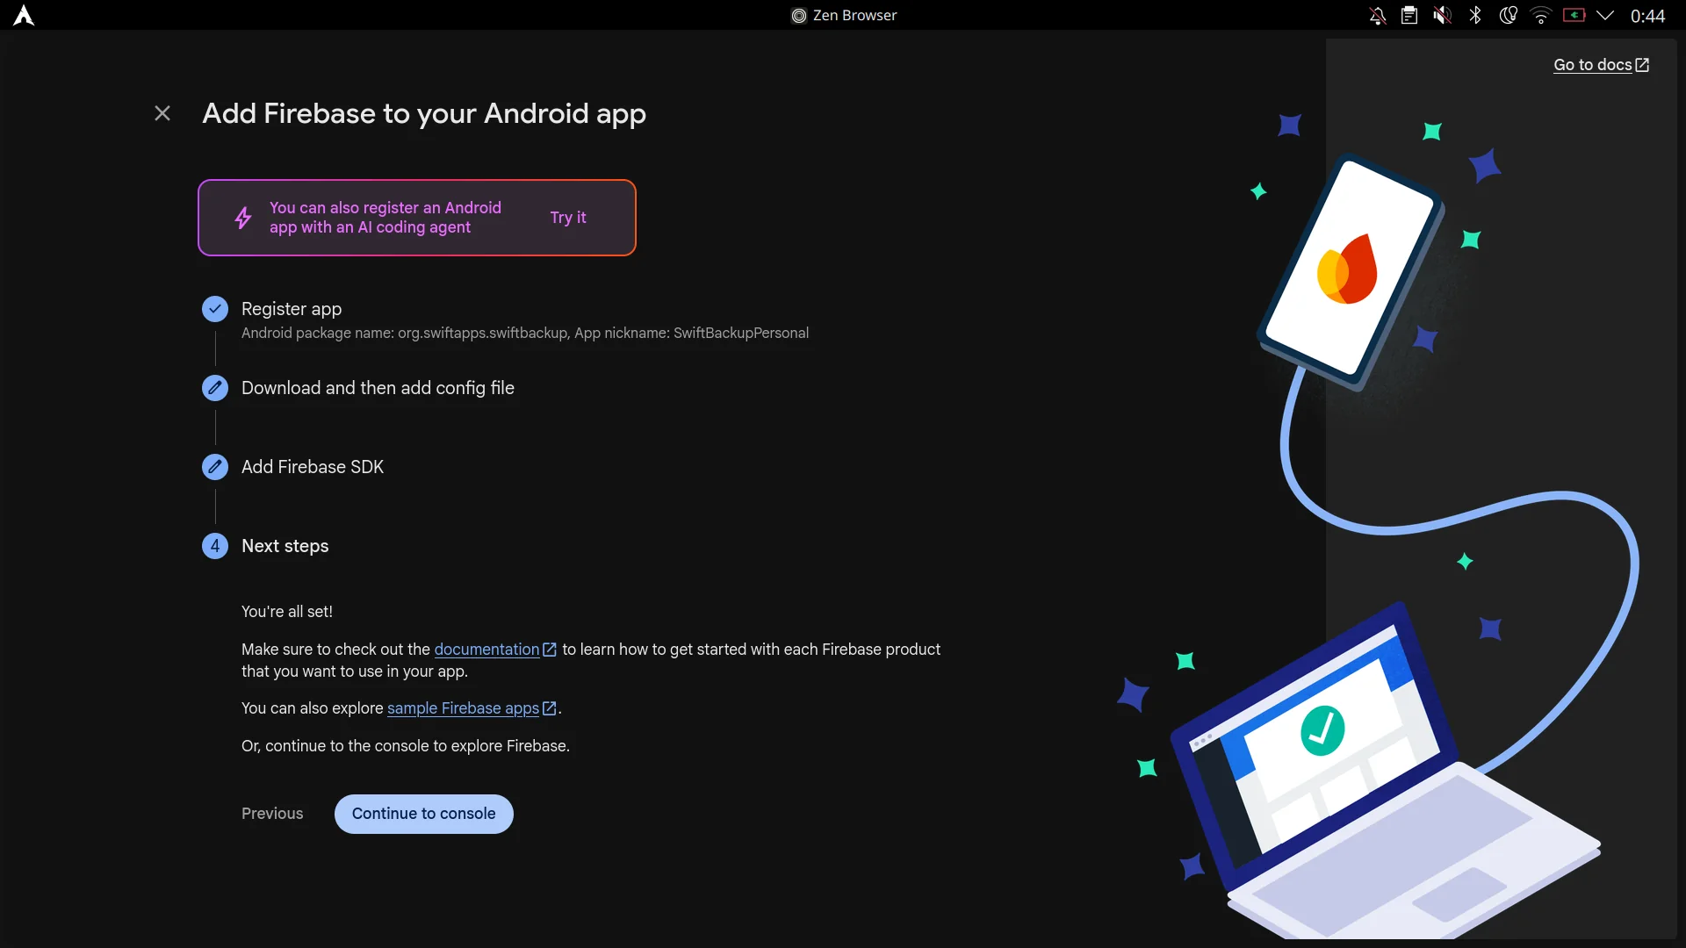Screen dimensions: 1686x948
Task: Click "Or, continue to the console" text
Action: coord(406,746)
